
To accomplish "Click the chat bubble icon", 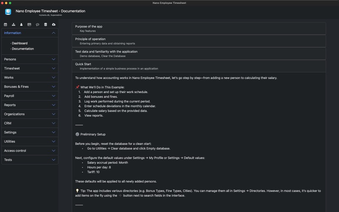I will [x=37, y=25].
